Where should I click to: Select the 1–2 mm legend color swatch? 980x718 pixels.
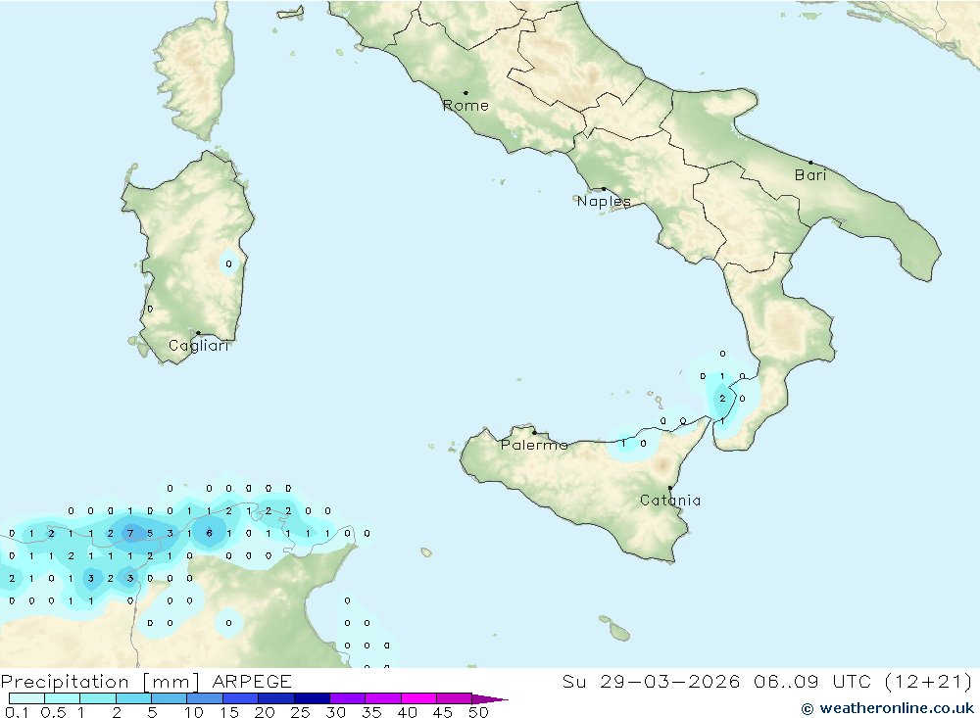click(x=97, y=698)
